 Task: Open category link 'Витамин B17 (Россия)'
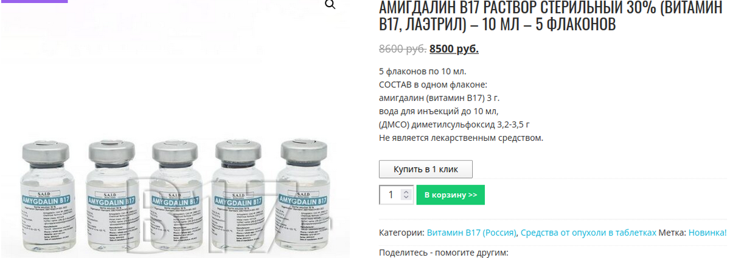472,233
